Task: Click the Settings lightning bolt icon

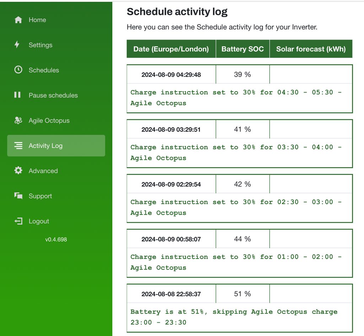Action: coord(17,45)
